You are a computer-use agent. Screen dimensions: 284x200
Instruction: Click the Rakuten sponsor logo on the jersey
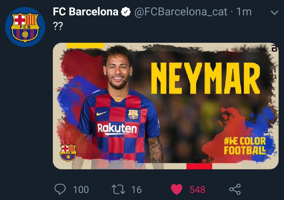[x=117, y=129]
